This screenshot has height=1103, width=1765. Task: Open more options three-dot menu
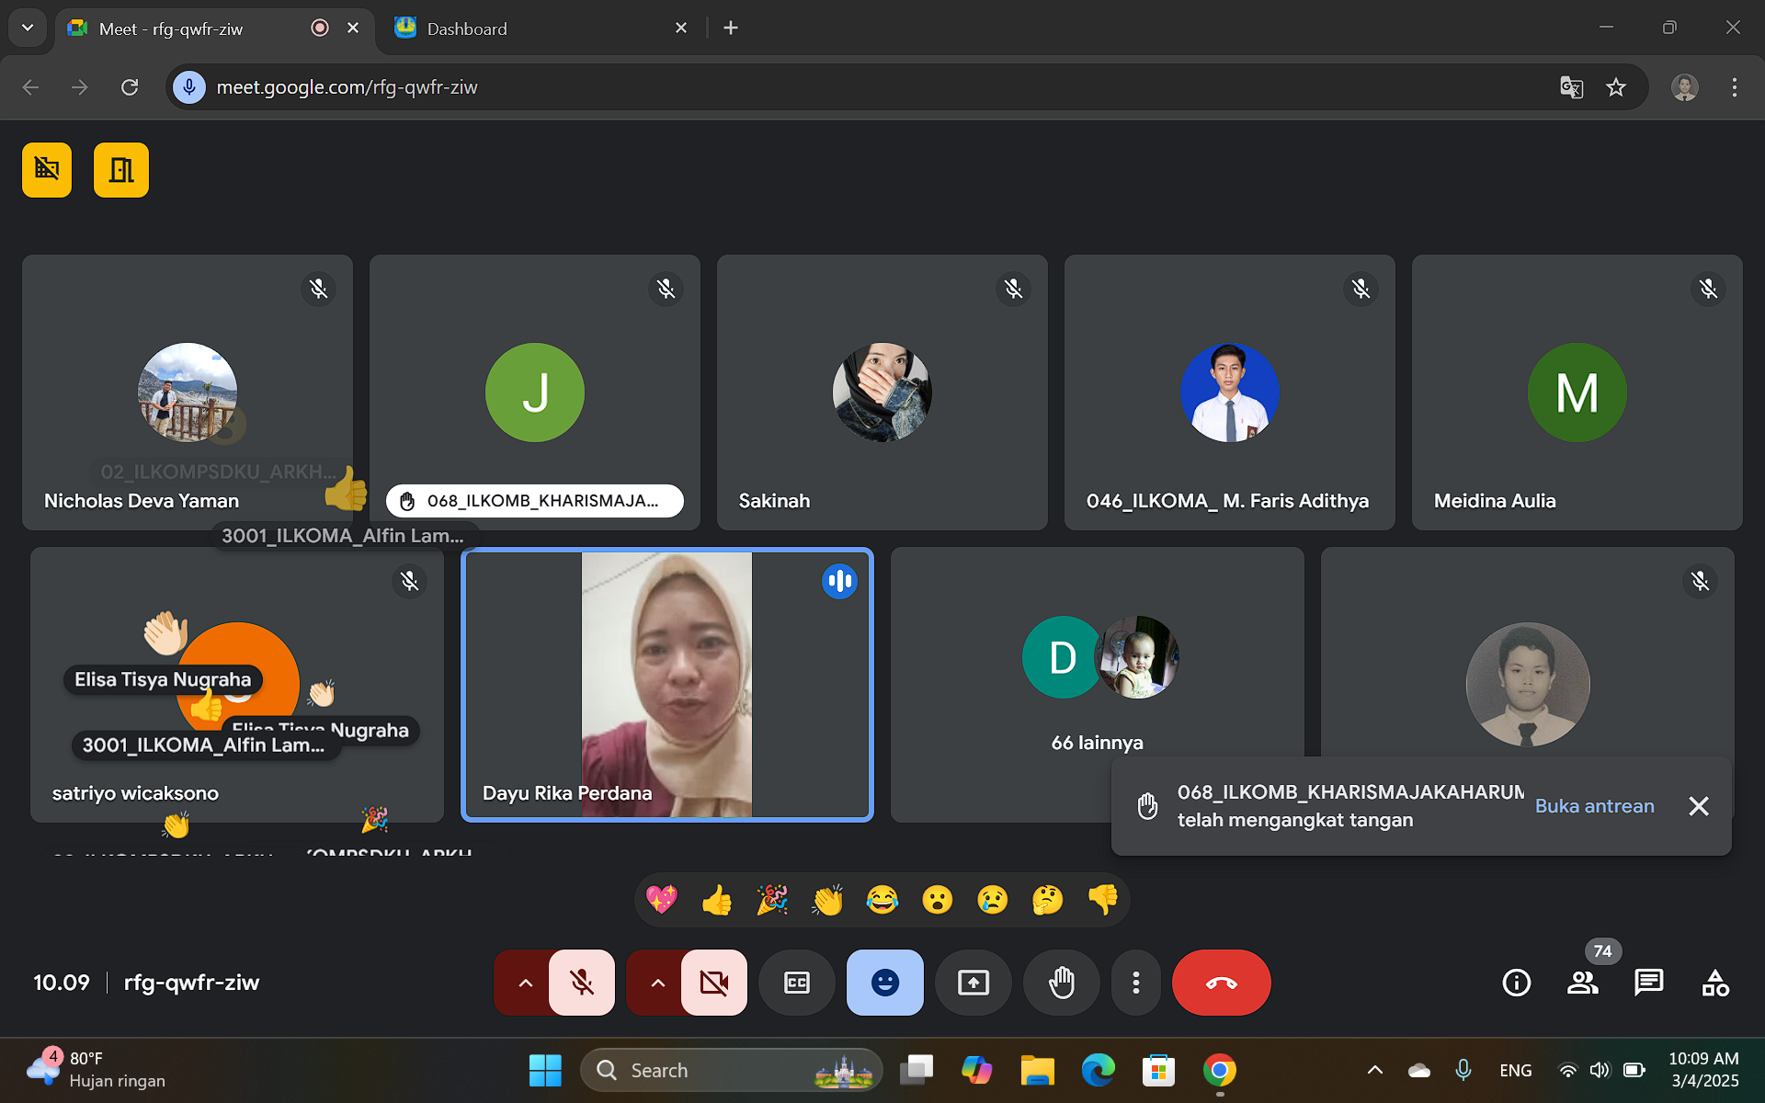1136,983
